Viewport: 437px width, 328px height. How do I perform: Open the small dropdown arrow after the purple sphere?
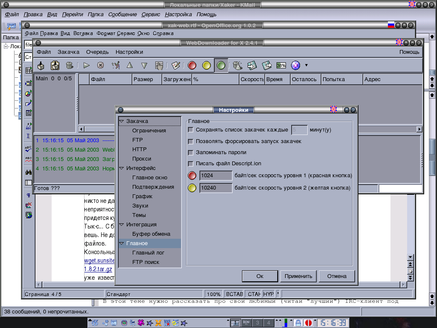coord(306,65)
